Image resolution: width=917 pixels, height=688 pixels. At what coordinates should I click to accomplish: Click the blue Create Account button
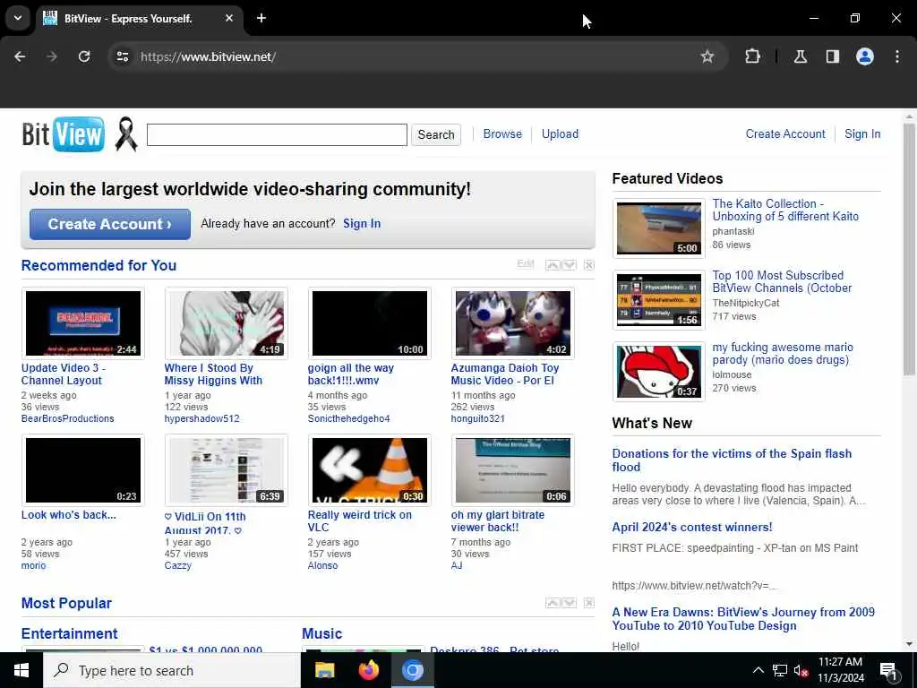pyautogui.click(x=110, y=224)
